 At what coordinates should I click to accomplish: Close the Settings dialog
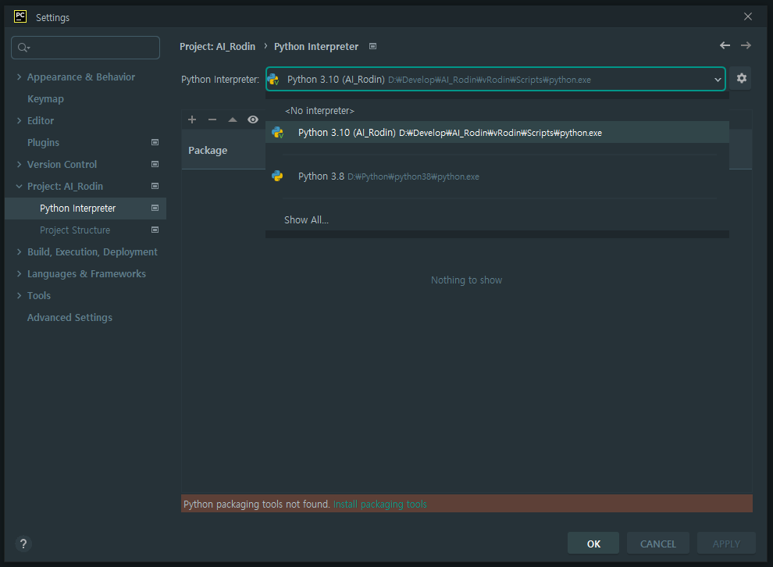click(748, 16)
